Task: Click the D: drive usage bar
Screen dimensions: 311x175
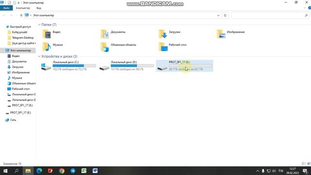Action: [132, 66]
